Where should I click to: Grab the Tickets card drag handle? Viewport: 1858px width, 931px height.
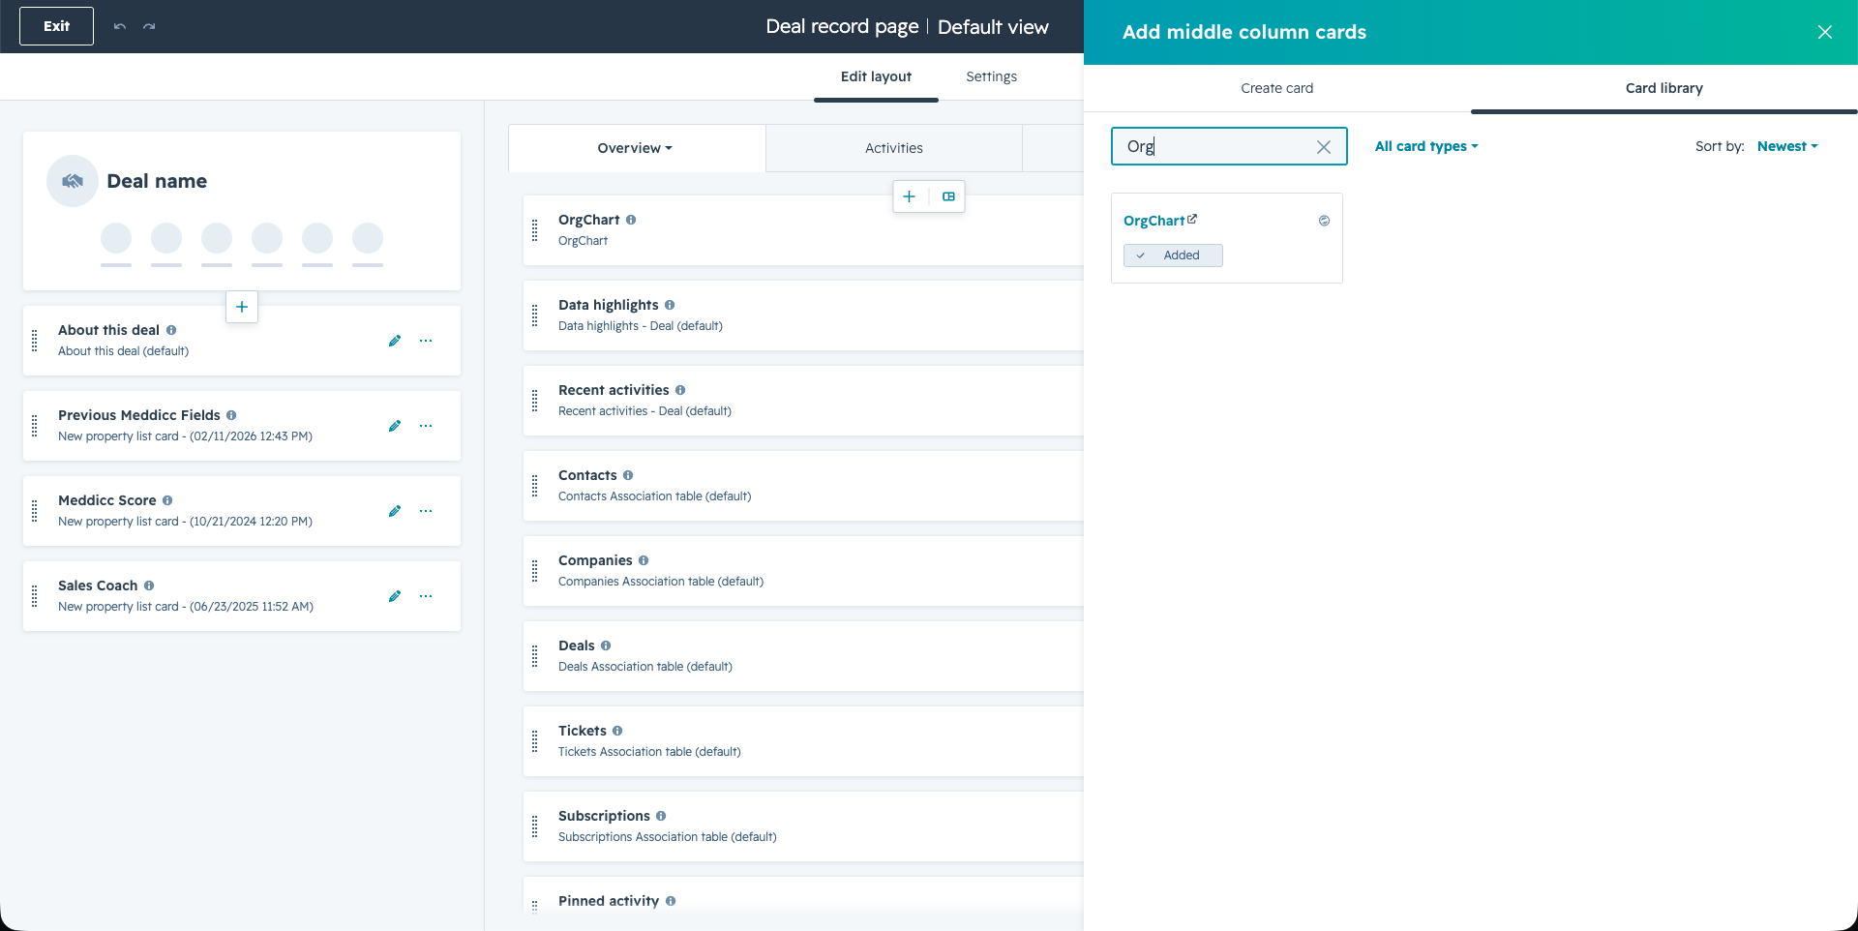(x=535, y=741)
